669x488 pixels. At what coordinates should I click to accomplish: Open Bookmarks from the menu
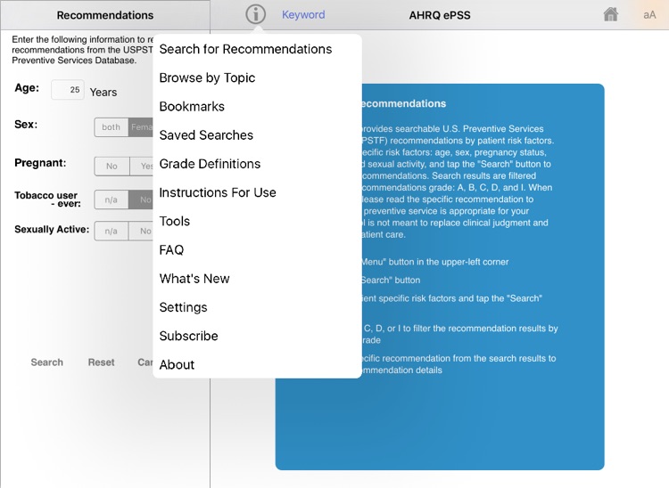[x=257, y=106]
